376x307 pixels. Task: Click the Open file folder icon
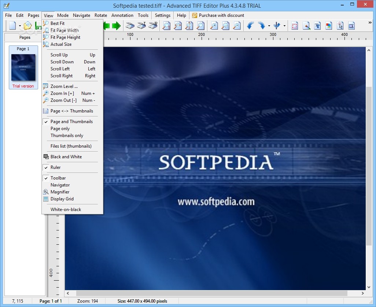pyautogui.click(x=27, y=25)
